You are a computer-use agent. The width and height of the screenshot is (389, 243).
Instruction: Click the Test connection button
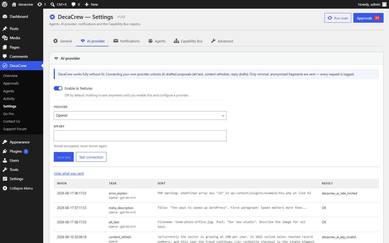(x=91, y=157)
